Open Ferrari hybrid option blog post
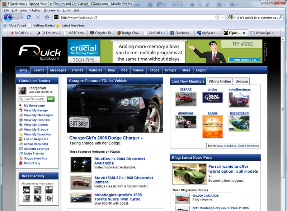Viewport: 287px width, 211px height. pos(233,169)
